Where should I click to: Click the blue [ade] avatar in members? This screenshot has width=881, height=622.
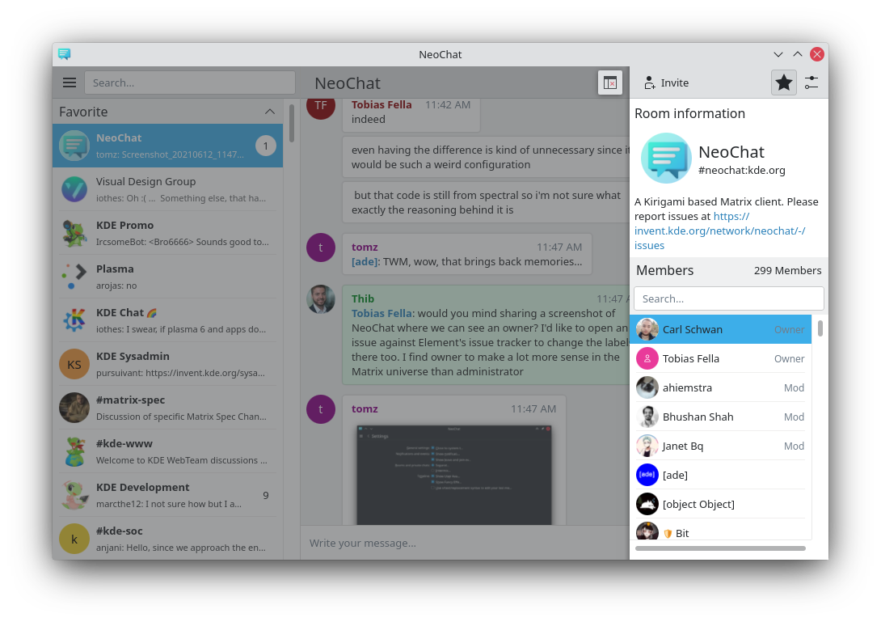click(x=647, y=476)
